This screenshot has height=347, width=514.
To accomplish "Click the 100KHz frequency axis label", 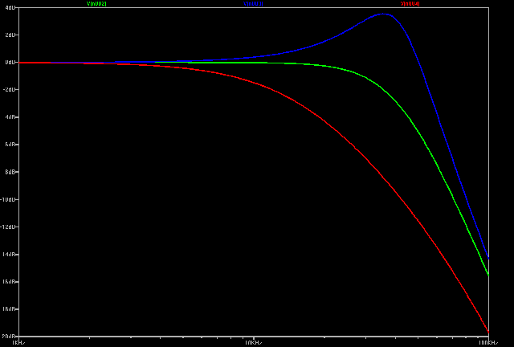I will (487, 342).
